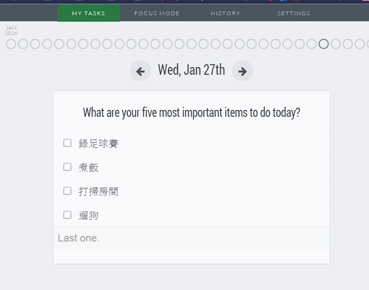This screenshot has height=290, width=369.
Task: Select the last day circle in the timeline
Action: coord(360,44)
